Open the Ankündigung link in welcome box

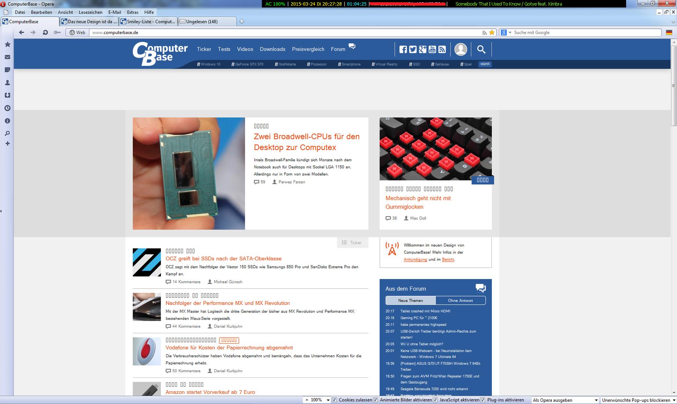pos(415,259)
